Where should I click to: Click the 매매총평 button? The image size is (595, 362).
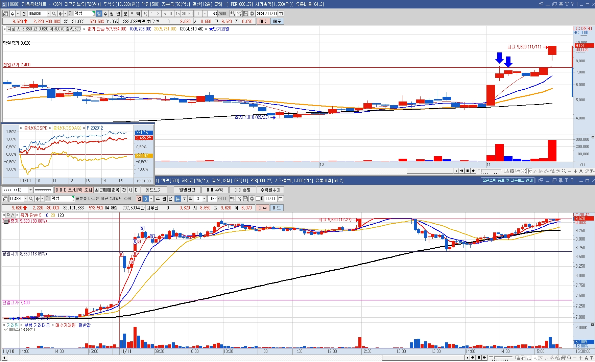[243, 190]
